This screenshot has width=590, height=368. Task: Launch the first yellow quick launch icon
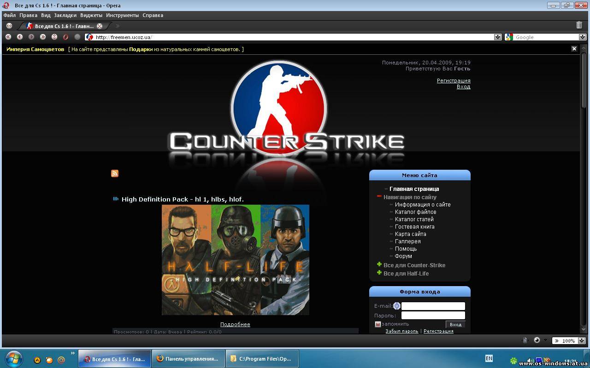[x=38, y=360]
